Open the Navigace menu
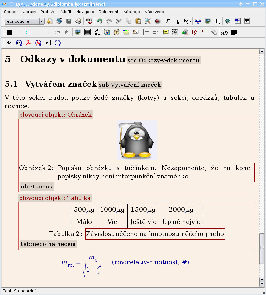 point(85,12)
